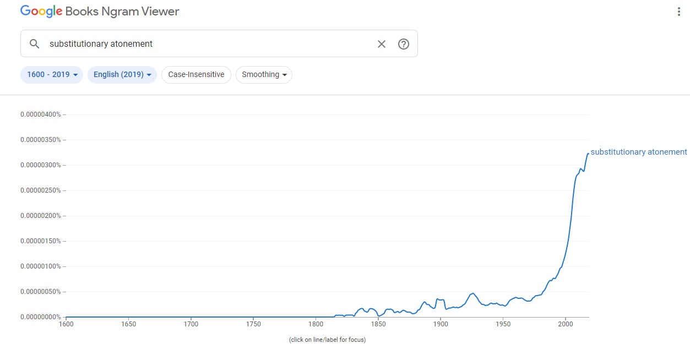690x355 pixels.
Task: Click the 1950 x-axis year label
Action: click(x=503, y=325)
